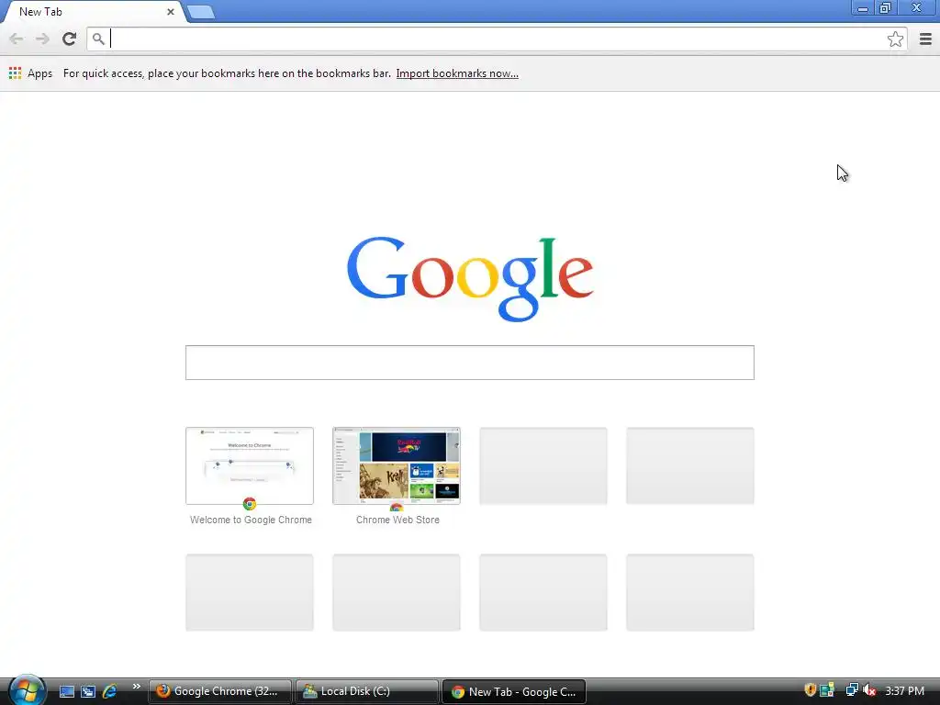Image resolution: width=940 pixels, height=705 pixels.
Task: Switch to New Tab - Google Chrome taskbar button
Action: pos(514,691)
